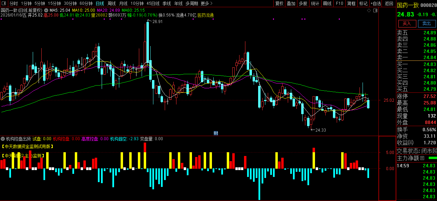Image resolution: width=437 pixels, height=201 pixels.
Task: Click the 净资 33.11 row
Action: coord(417,136)
